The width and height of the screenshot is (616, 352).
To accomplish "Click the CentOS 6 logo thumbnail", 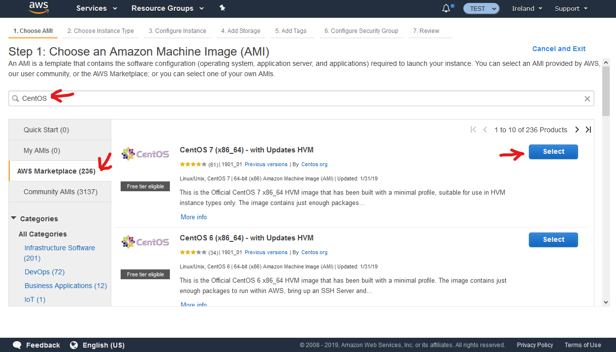I will tap(145, 242).
